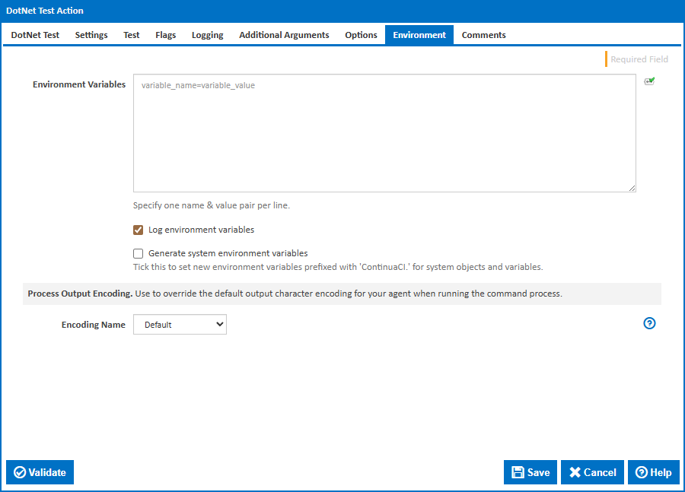
Task: Open the Logging tab
Action: (207, 34)
